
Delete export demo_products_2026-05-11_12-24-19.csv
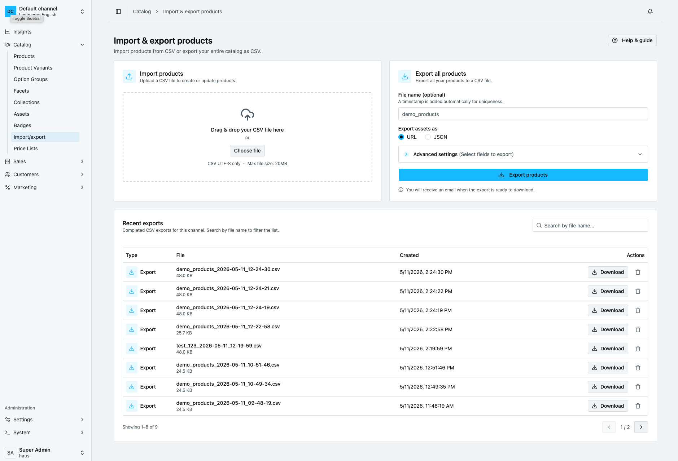(x=638, y=310)
